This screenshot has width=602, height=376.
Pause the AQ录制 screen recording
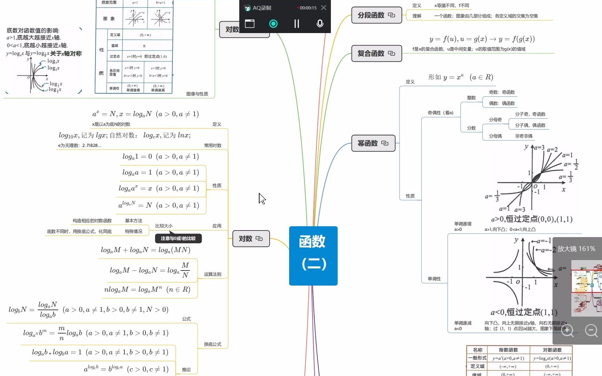(296, 24)
